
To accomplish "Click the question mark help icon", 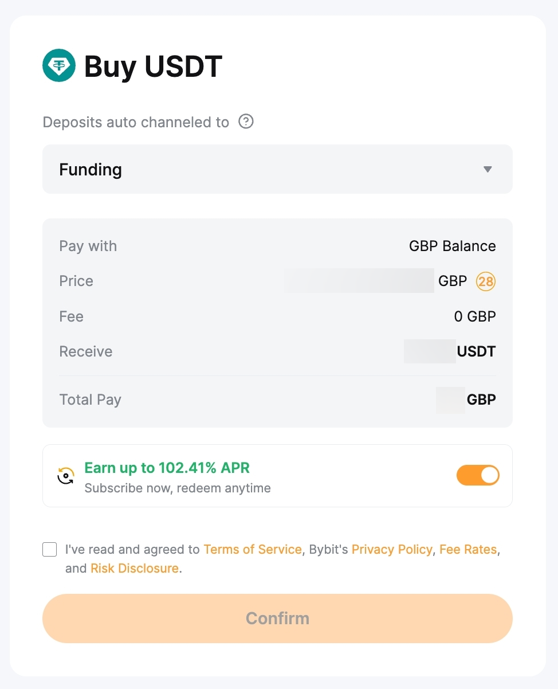I will tap(246, 122).
